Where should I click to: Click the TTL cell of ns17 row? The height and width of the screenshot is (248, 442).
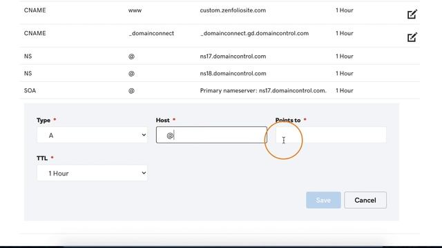pyautogui.click(x=344, y=56)
